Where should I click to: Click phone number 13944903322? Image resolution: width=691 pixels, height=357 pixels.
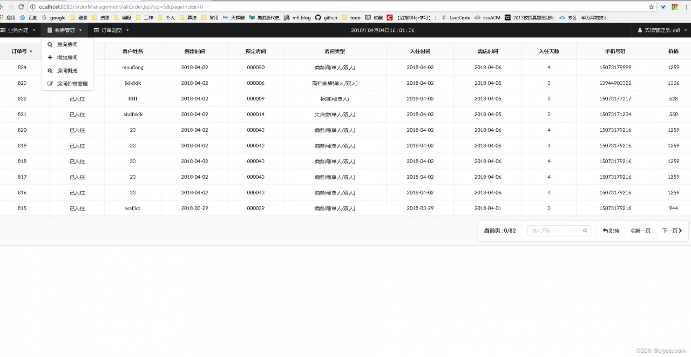(615, 83)
